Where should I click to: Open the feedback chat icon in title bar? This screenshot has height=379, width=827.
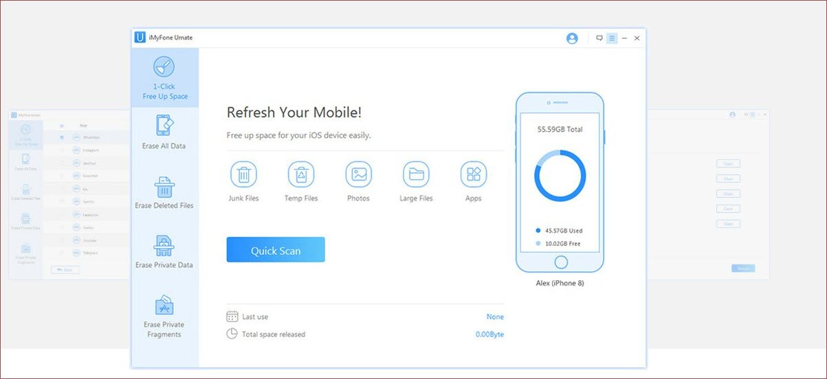(x=599, y=38)
